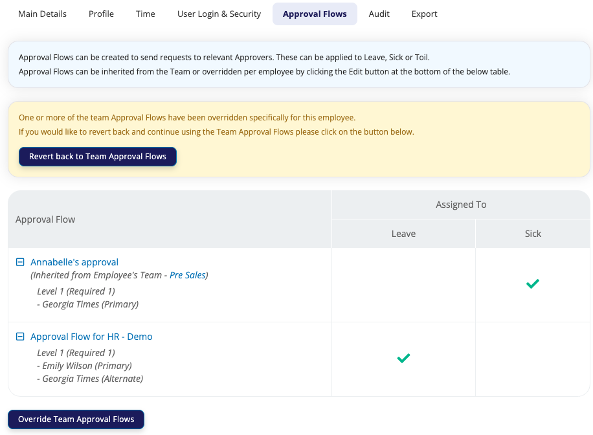Open Approval Flow for HR - Demo link
593x435 pixels.
pyautogui.click(x=91, y=336)
